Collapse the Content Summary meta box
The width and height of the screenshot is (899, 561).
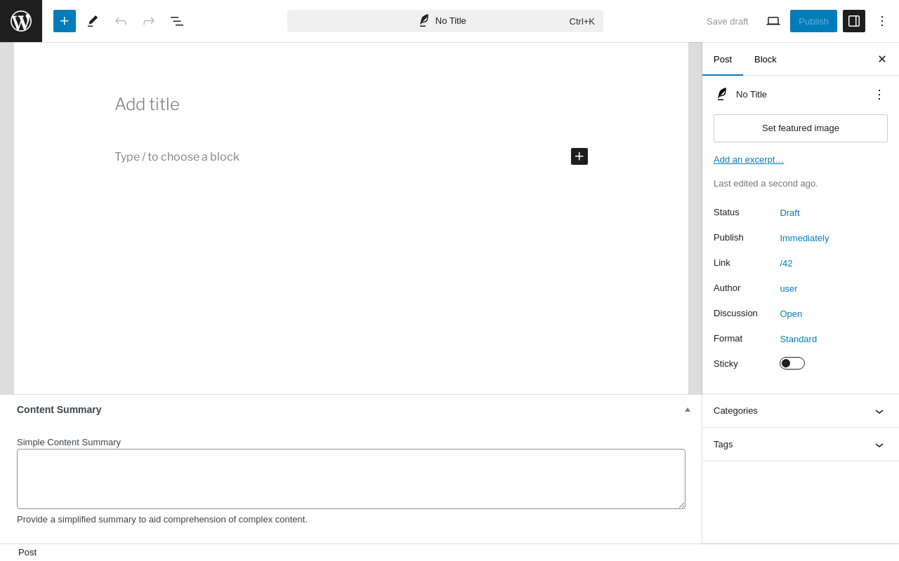coord(688,410)
